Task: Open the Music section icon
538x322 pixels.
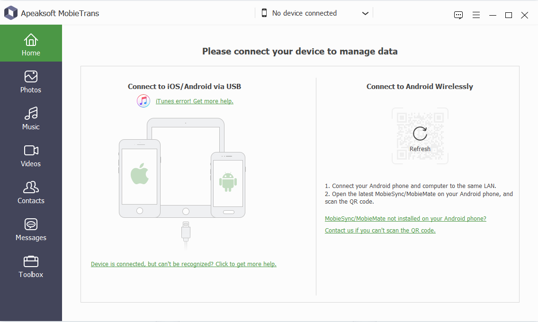Action: tap(31, 114)
